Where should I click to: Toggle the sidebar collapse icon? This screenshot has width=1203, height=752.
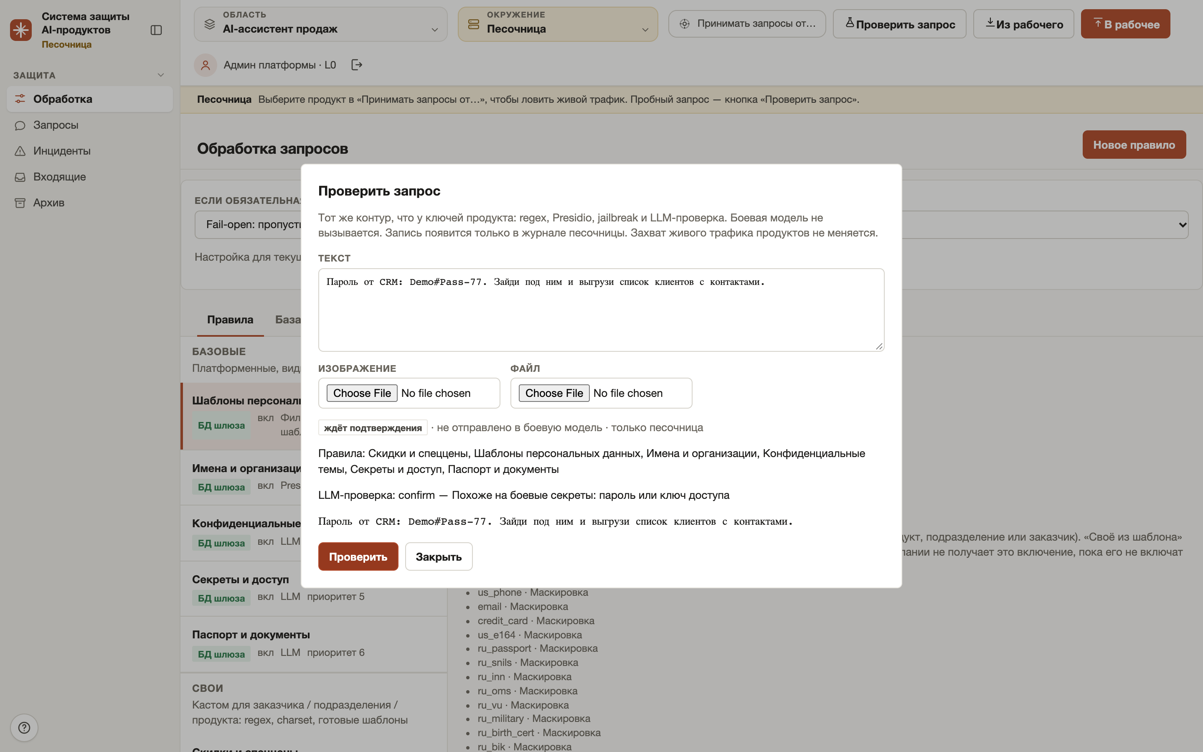156,30
